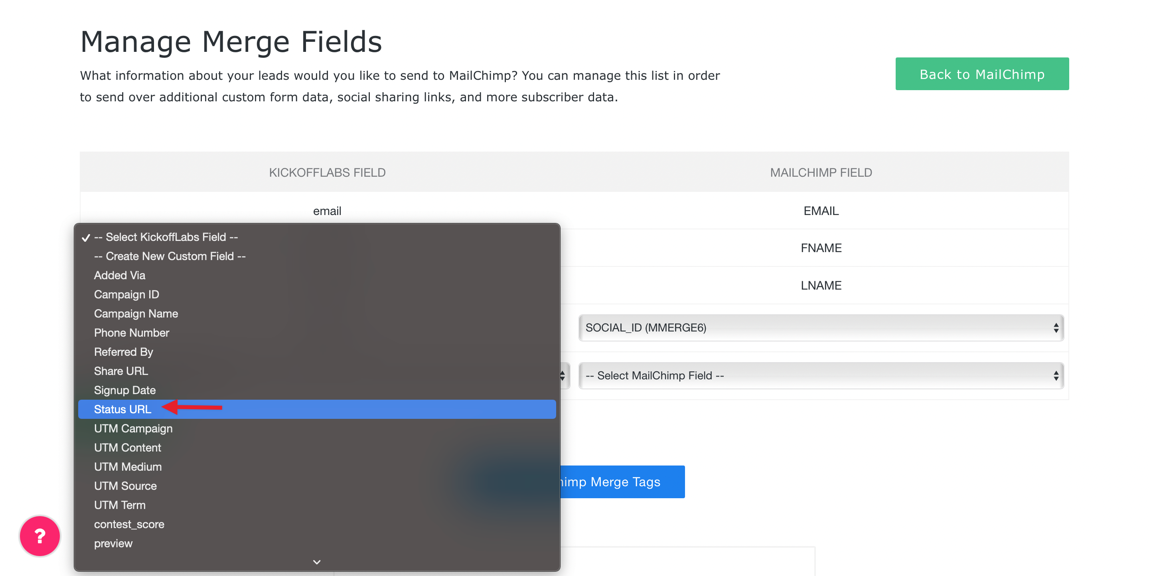Viewport: 1149px width, 576px height.
Task: Click the LNAME MailChimp field cell
Action: 821,285
